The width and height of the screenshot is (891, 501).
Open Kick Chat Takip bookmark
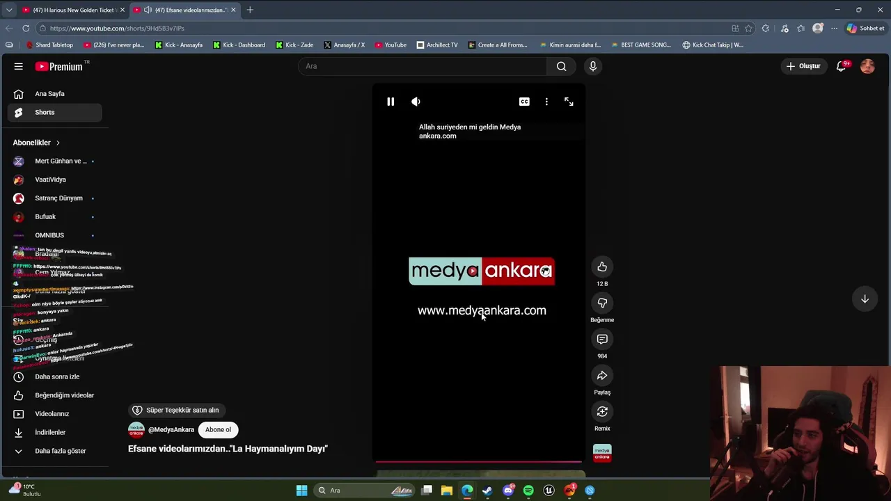713,45
